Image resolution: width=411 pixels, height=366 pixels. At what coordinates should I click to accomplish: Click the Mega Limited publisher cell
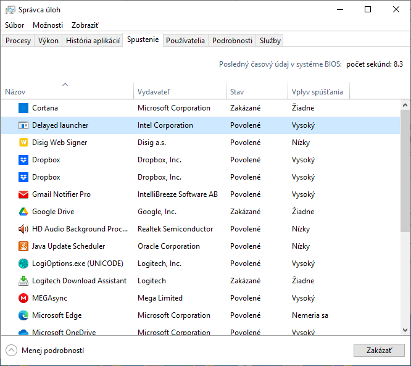tap(160, 298)
